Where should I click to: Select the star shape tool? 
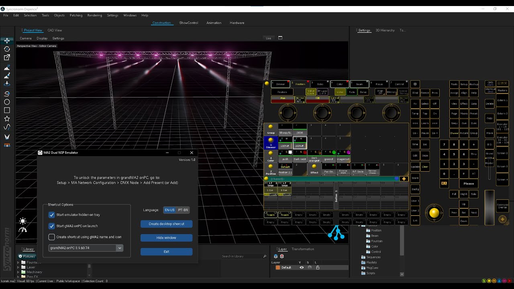(7, 119)
